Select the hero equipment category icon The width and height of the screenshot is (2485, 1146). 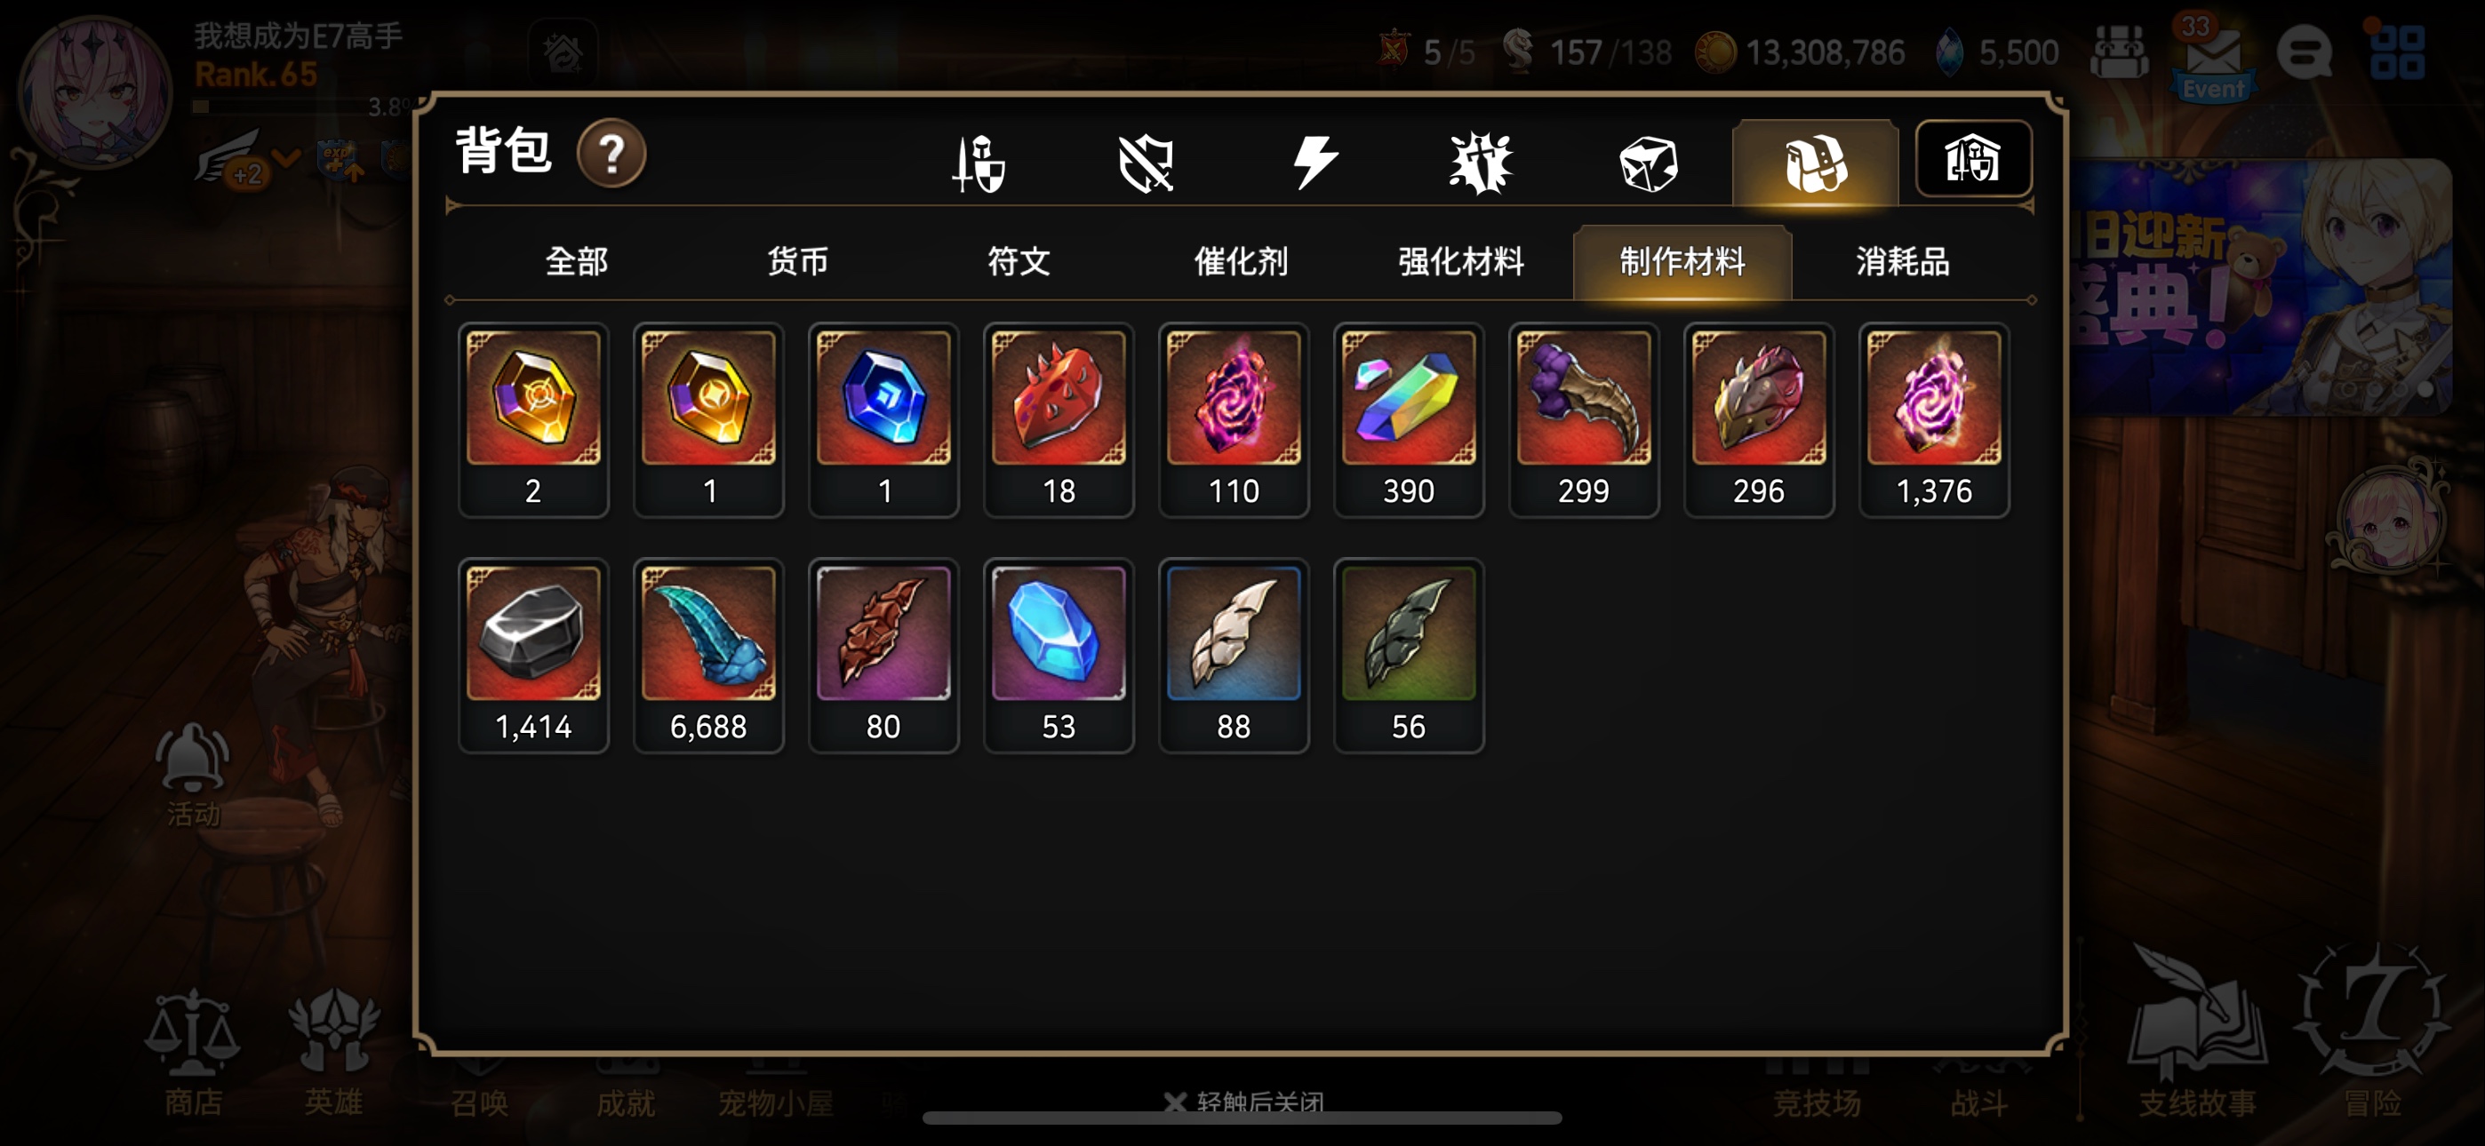click(x=979, y=162)
